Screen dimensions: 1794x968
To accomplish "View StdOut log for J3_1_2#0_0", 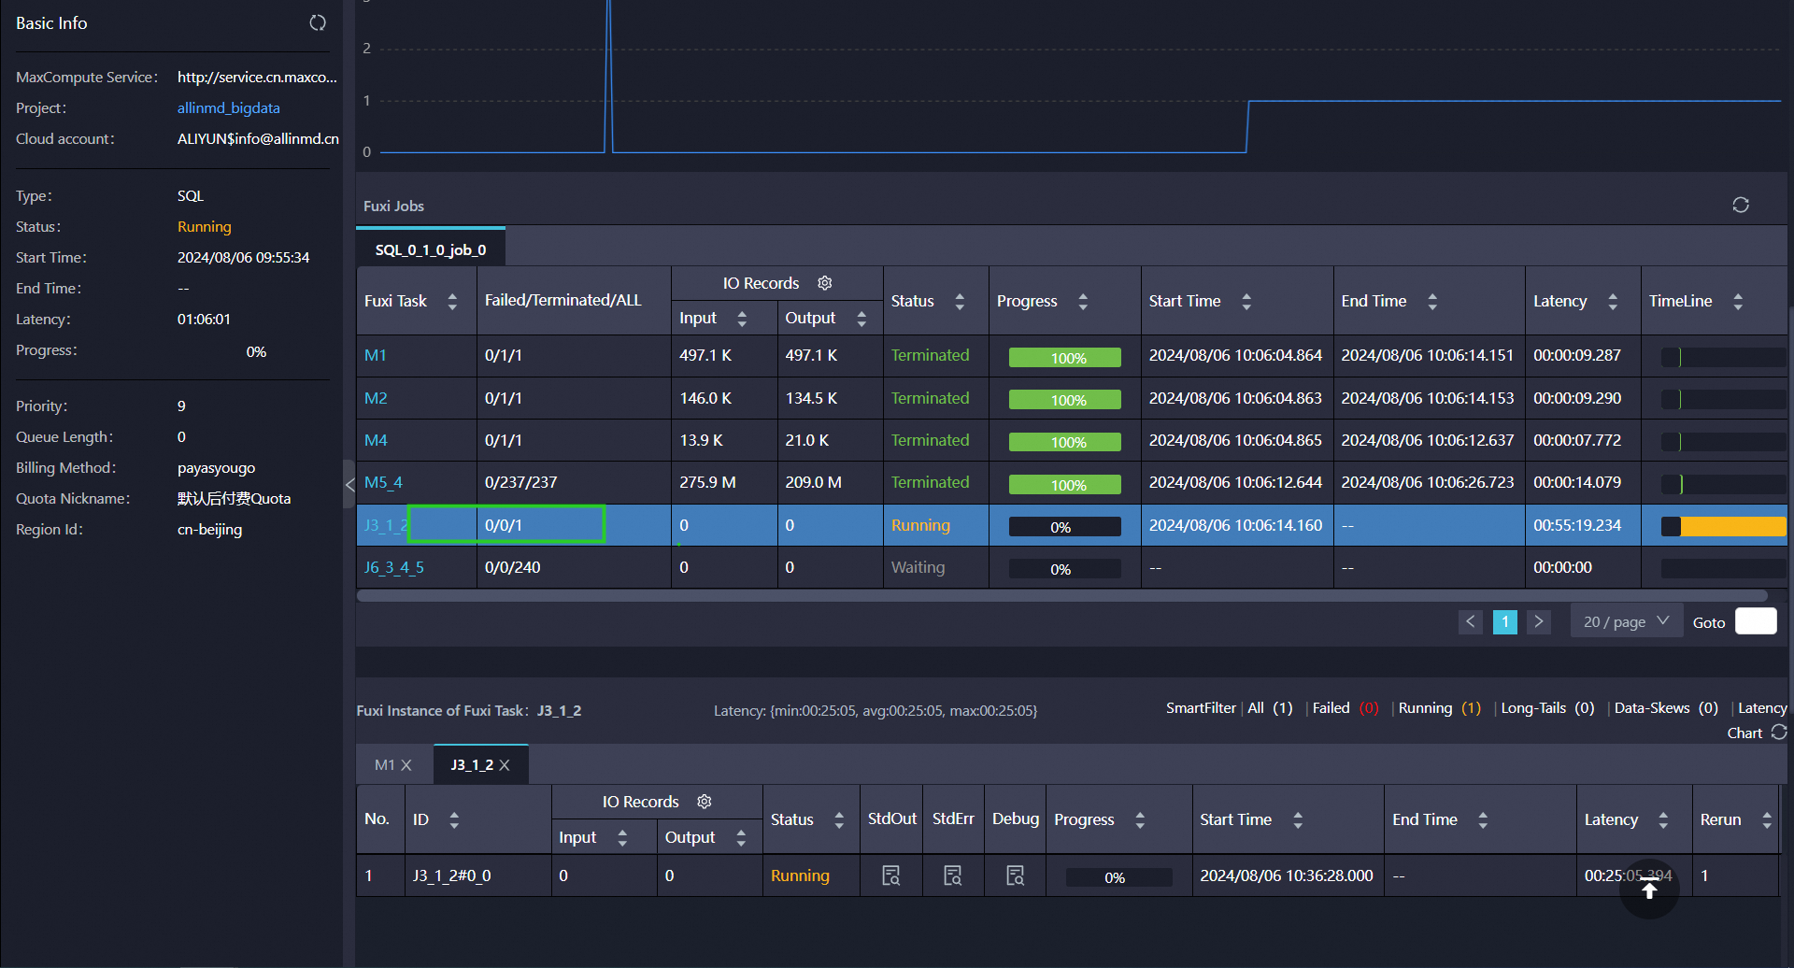I will pos(891,875).
